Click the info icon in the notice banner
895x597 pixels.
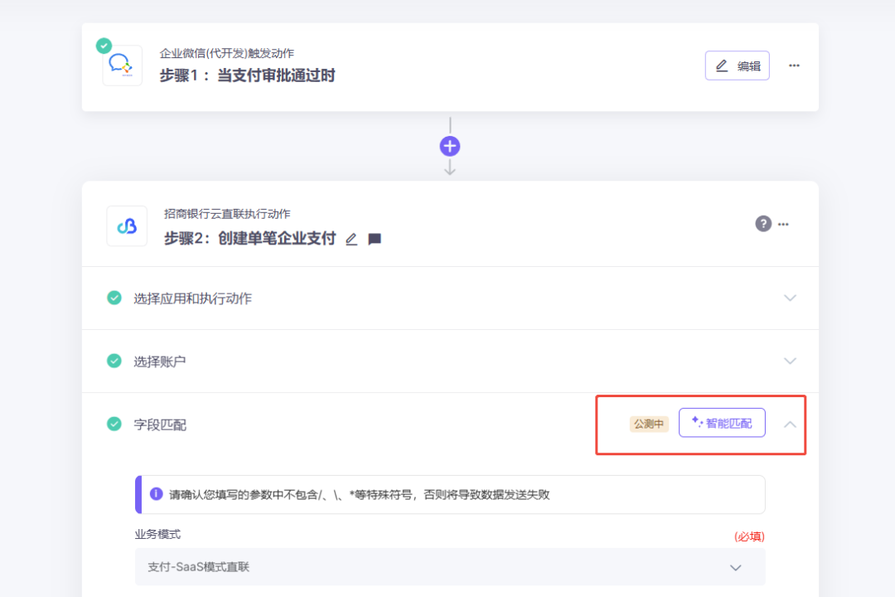[156, 494]
